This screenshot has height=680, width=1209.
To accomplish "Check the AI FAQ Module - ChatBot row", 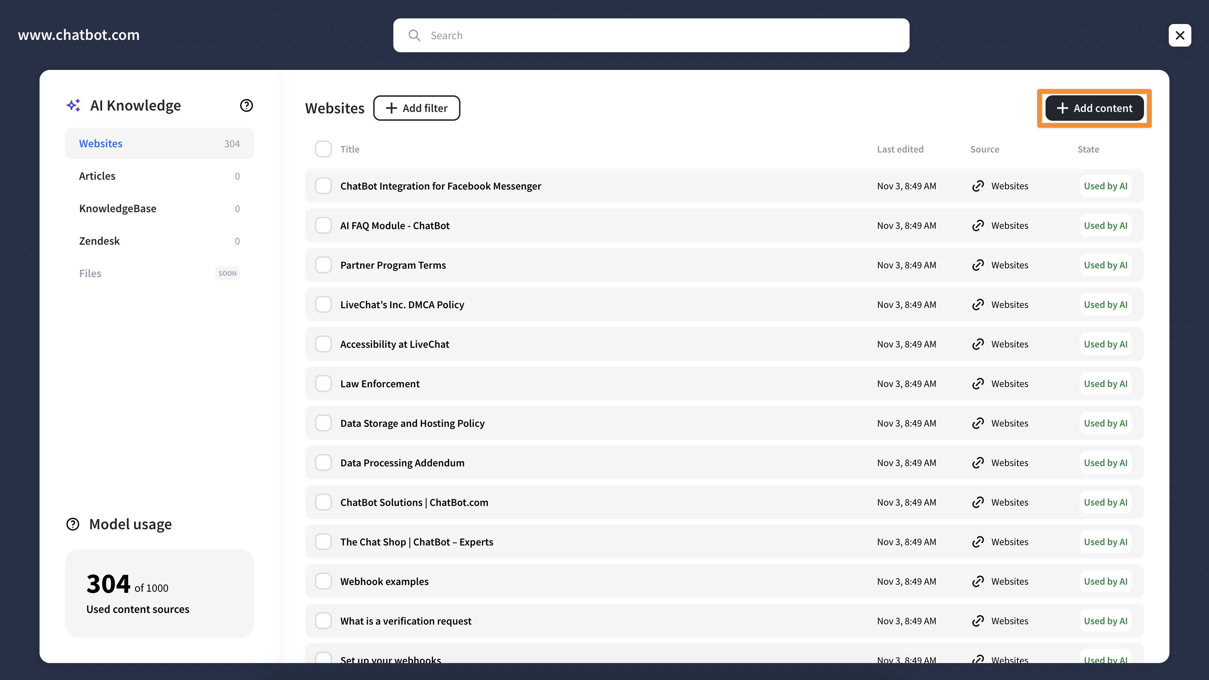I will (323, 226).
